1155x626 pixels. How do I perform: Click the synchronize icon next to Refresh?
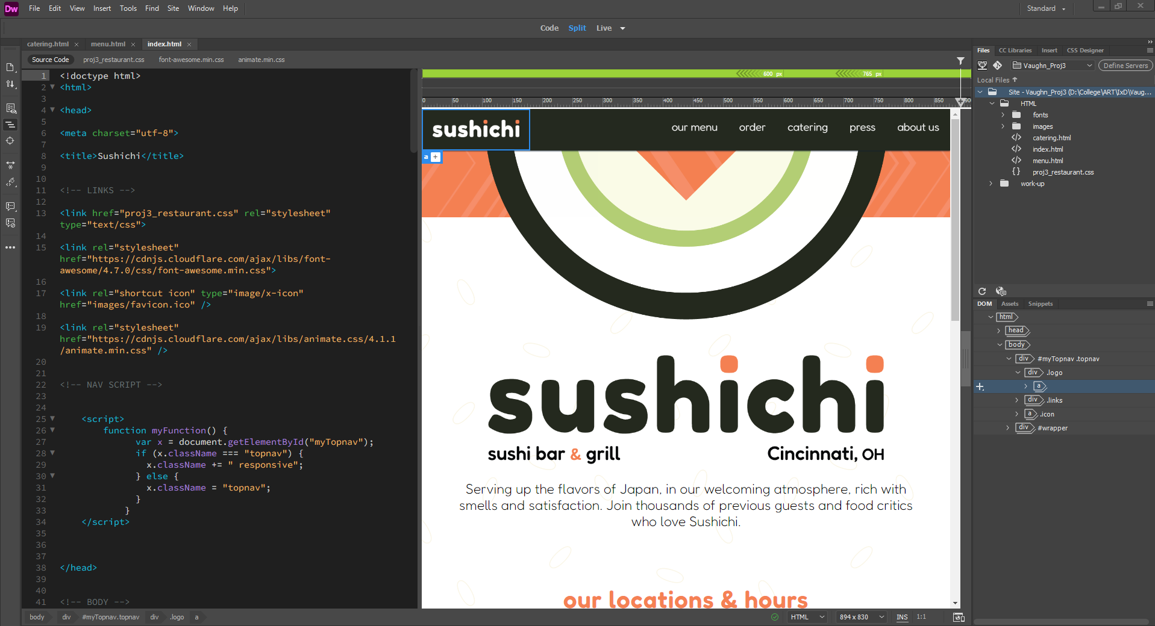click(x=1001, y=291)
